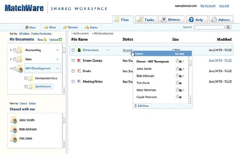Open Tim Davis's shared folder icon
Image resolution: width=240 pixels, height=154 pixels.
click(14, 138)
